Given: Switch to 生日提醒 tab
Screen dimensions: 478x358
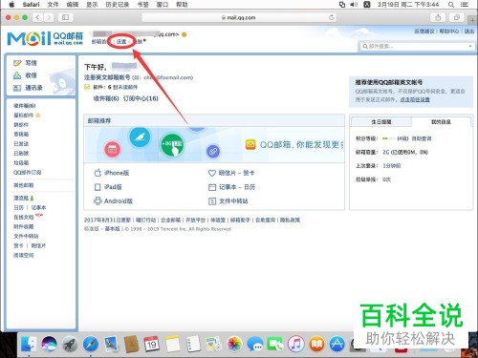Looking at the screenshot, I should coord(381,122).
